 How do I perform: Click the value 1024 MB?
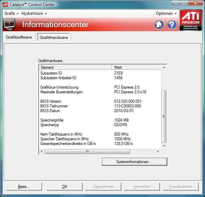pos(121,120)
